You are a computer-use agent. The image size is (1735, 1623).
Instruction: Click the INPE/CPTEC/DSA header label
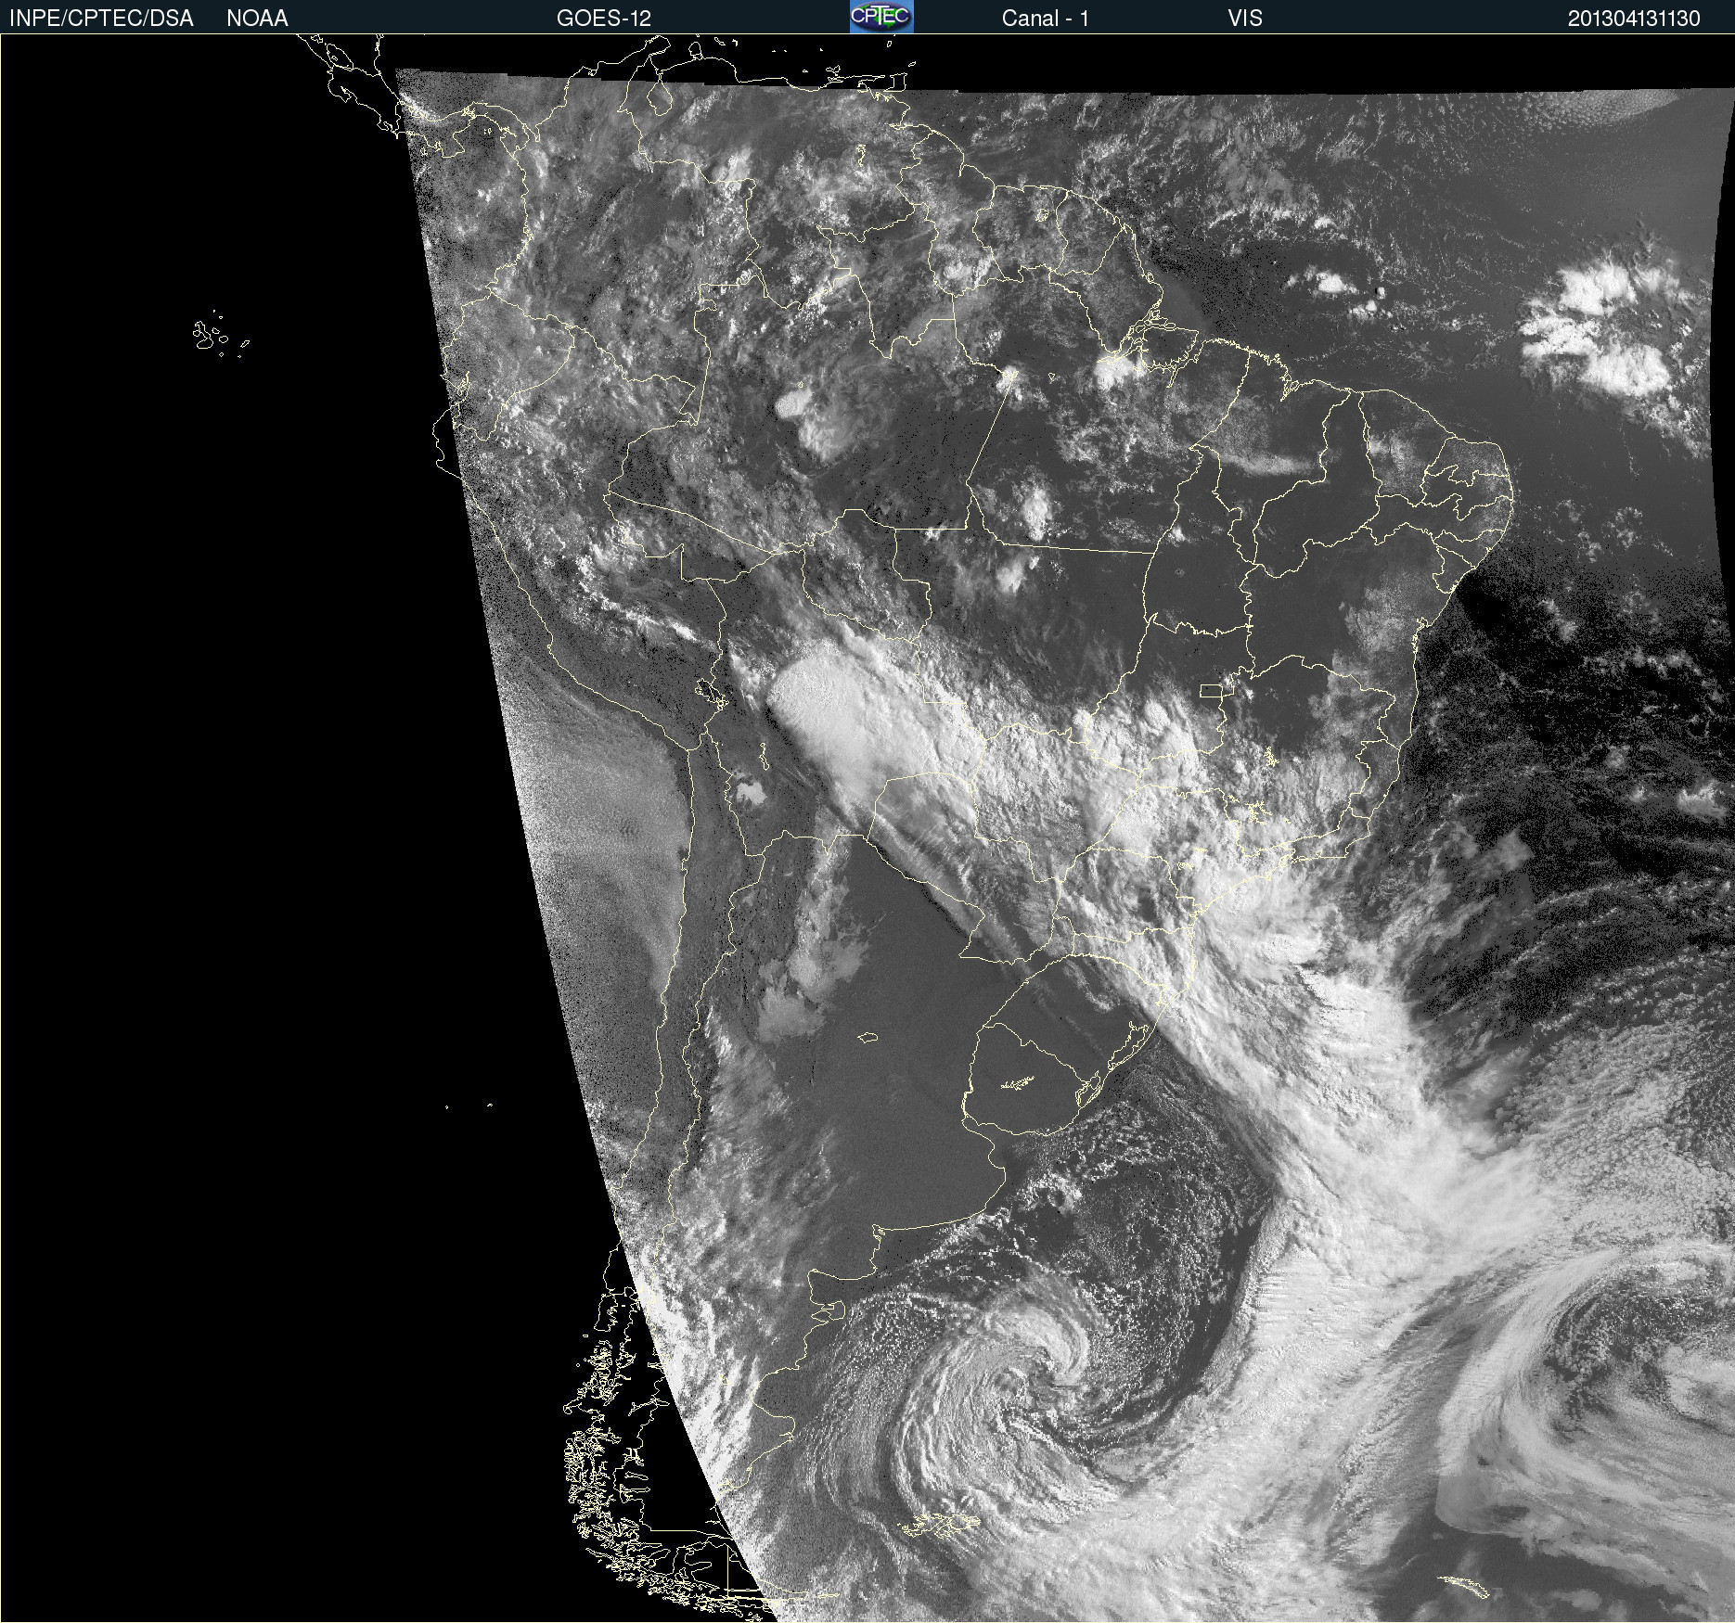point(101,19)
